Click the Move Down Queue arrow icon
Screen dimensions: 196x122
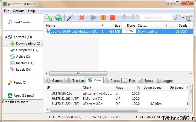(133, 17)
